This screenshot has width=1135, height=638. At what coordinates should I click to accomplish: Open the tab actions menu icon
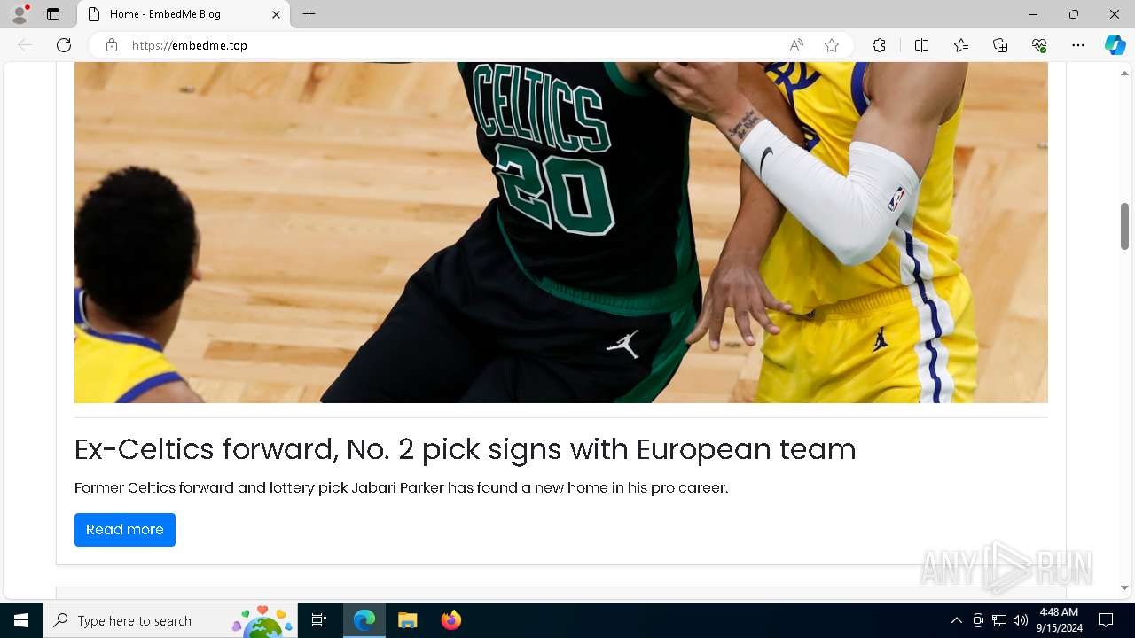pyautogui.click(x=53, y=14)
